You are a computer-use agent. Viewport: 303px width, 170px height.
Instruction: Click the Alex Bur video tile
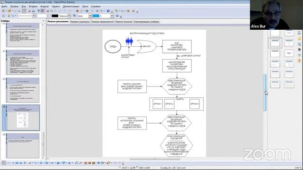click(x=276, y=15)
